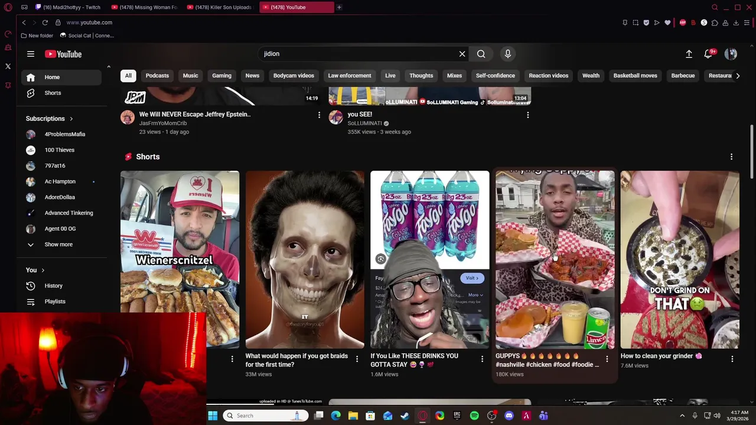Viewport: 756px width, 425px height.
Task: Open options for We Will NEVER Escape Jeffrey Epstein video
Action: 319,115
